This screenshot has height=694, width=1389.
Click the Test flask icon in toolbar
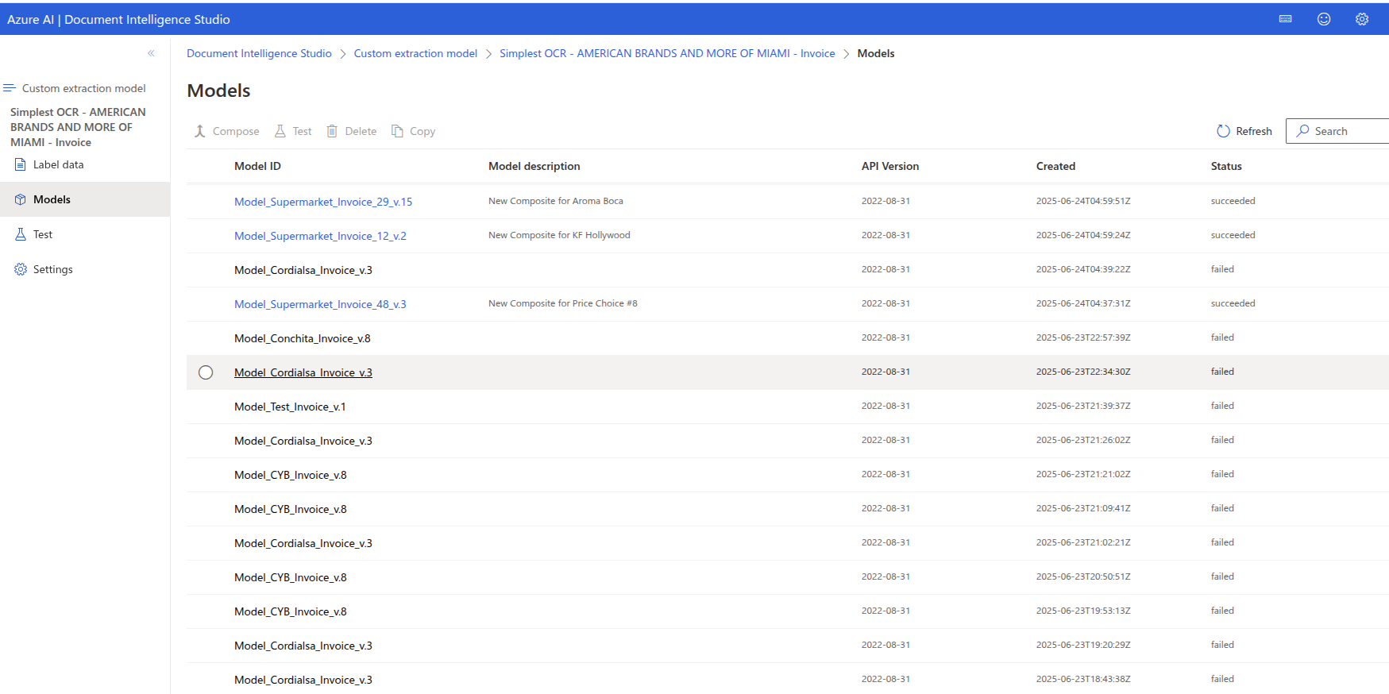point(280,131)
